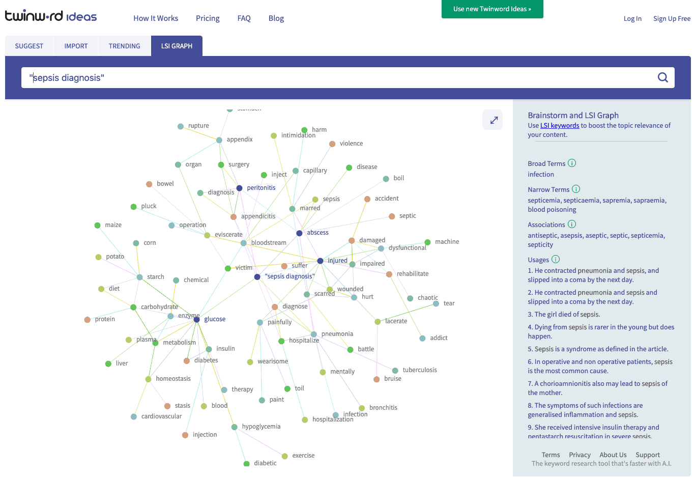Click Use new Twinword Ideas button
695x478 pixels.
(x=492, y=9)
